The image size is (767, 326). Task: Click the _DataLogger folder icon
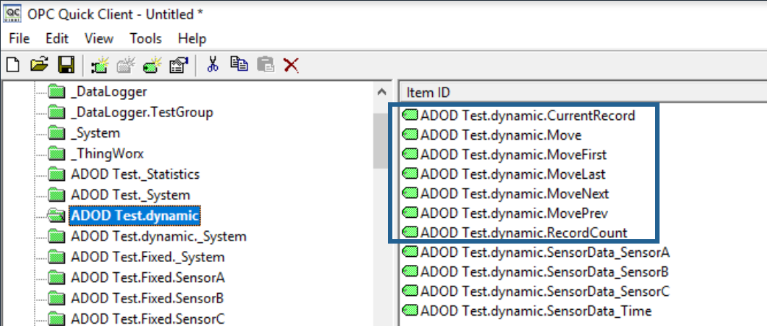[x=57, y=91]
